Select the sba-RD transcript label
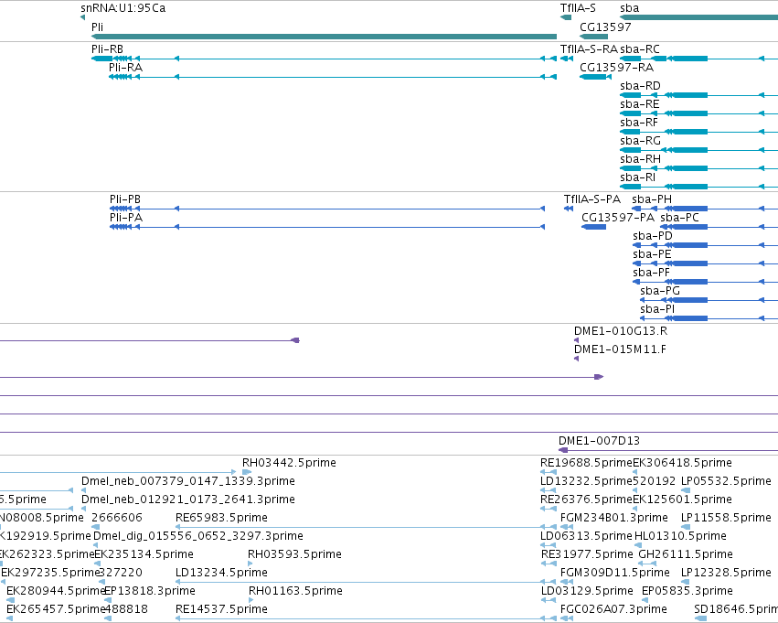The height and width of the screenshot is (623, 778). click(641, 86)
